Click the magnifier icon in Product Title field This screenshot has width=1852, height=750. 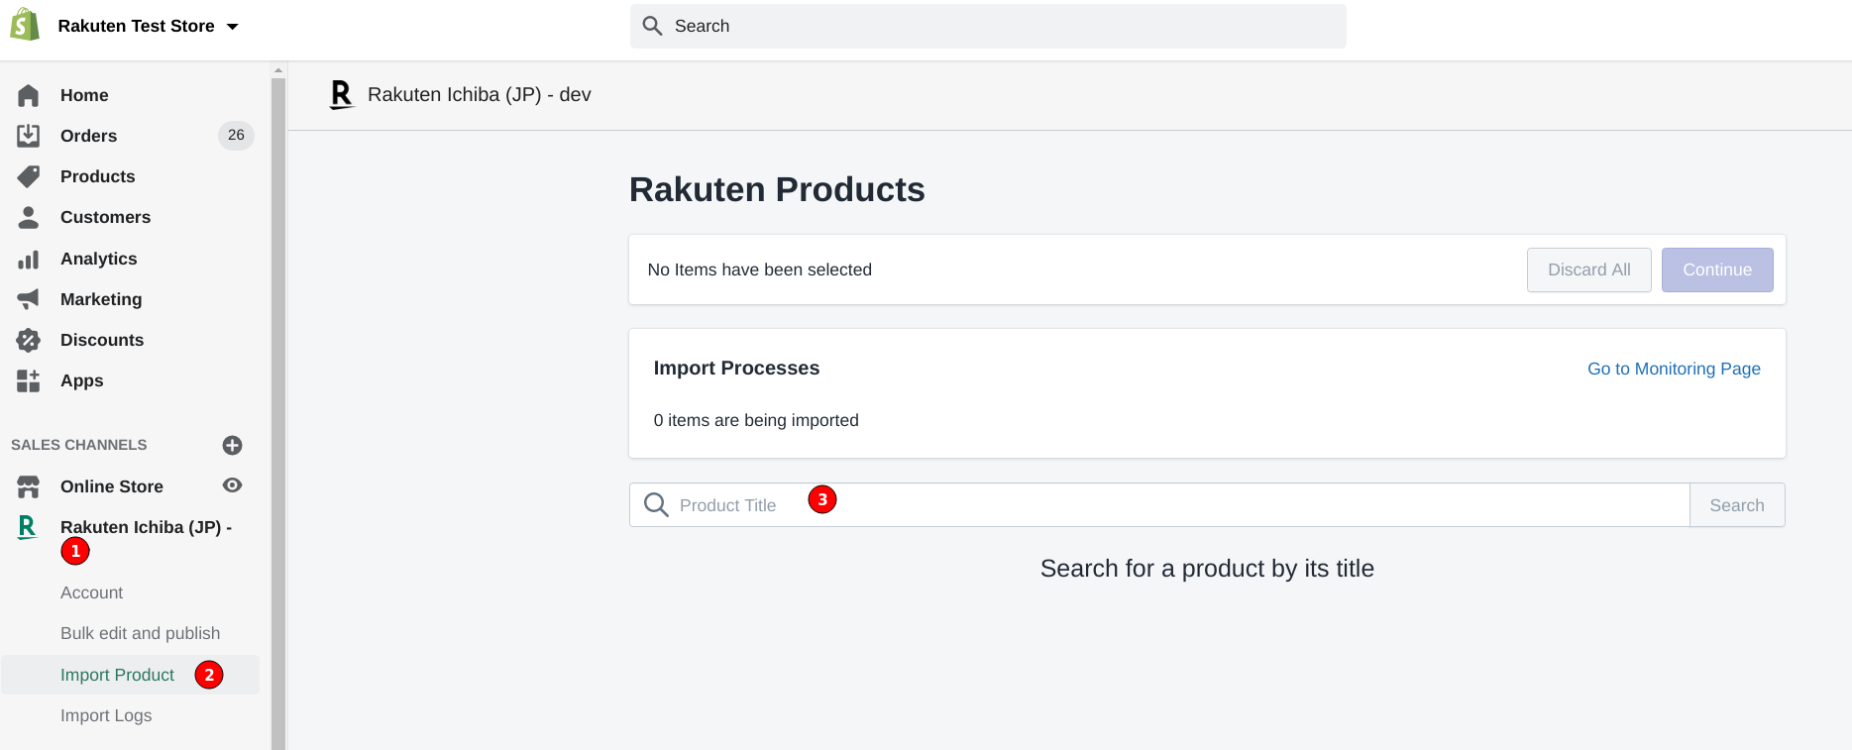click(x=656, y=505)
